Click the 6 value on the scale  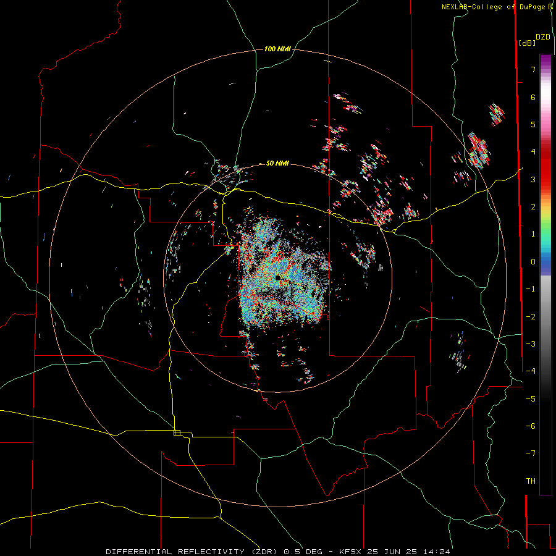[x=533, y=97]
